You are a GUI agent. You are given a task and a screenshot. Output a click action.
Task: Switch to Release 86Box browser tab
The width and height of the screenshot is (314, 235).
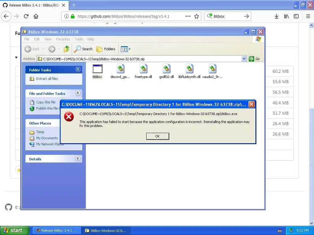pyautogui.click(x=34, y=5)
